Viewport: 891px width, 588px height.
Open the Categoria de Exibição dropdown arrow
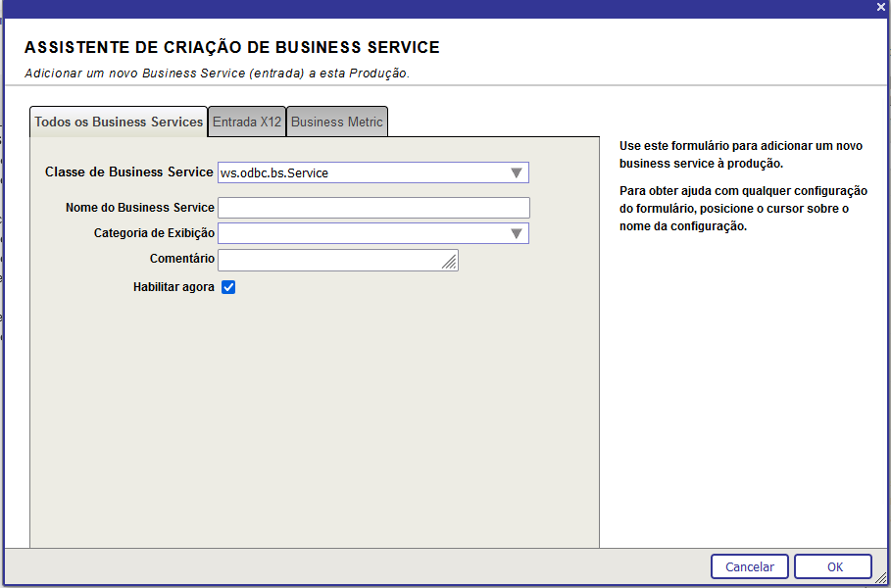[517, 233]
